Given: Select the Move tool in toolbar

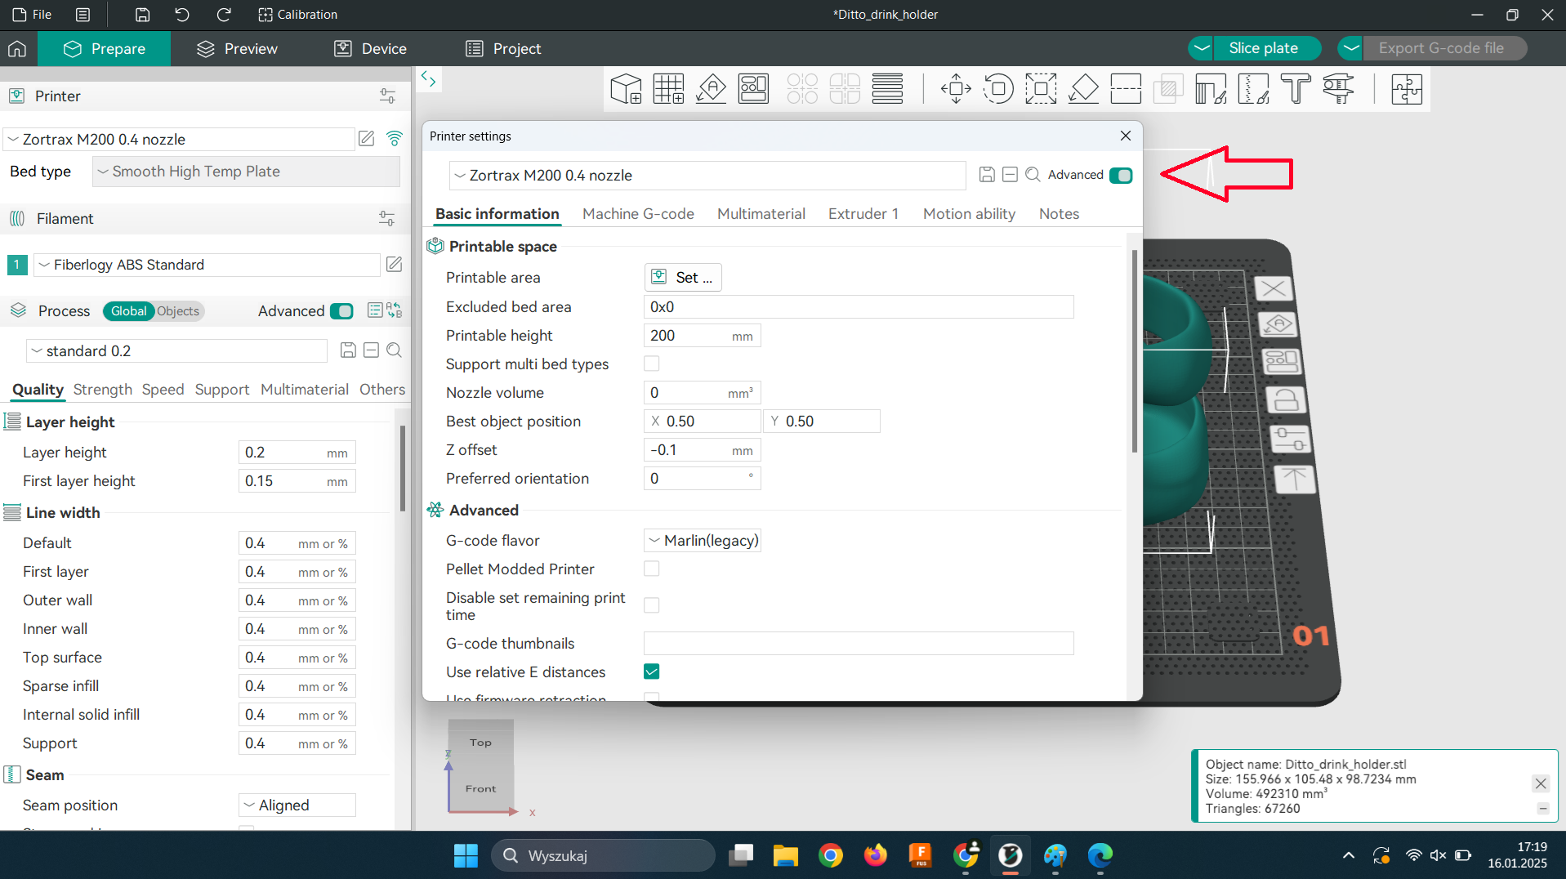Looking at the screenshot, I should point(956,88).
